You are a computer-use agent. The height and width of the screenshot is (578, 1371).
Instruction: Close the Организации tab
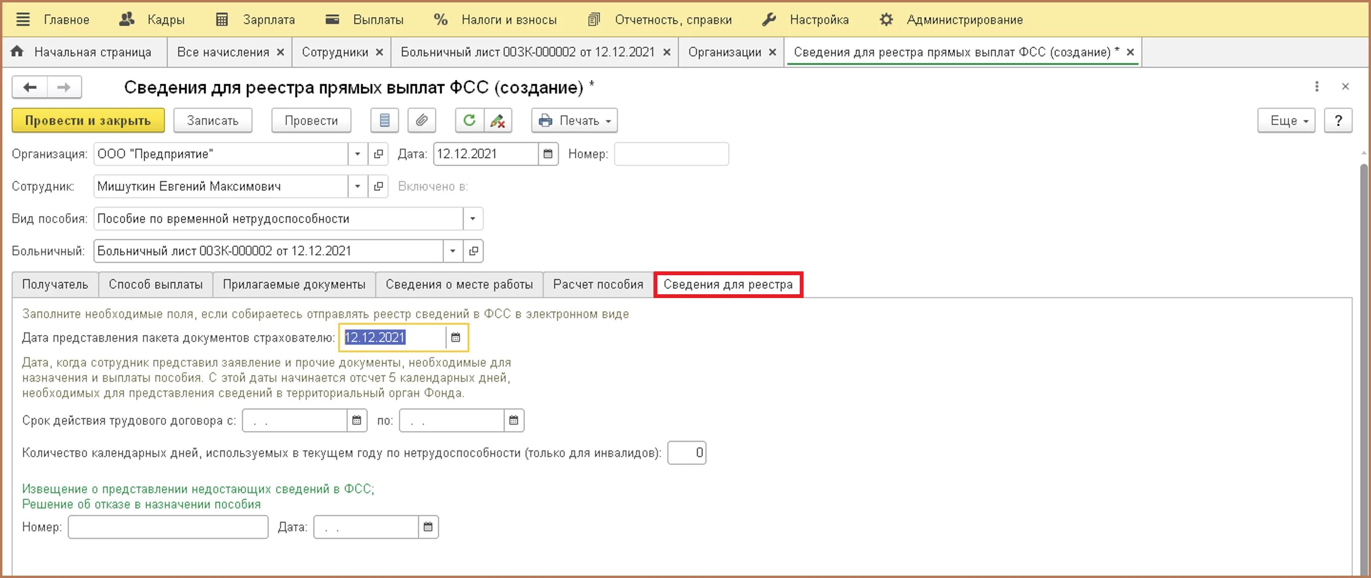772,52
